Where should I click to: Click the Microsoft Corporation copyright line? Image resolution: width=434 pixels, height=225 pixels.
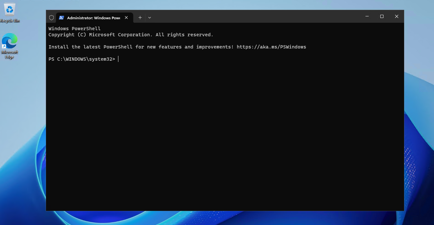131,35
